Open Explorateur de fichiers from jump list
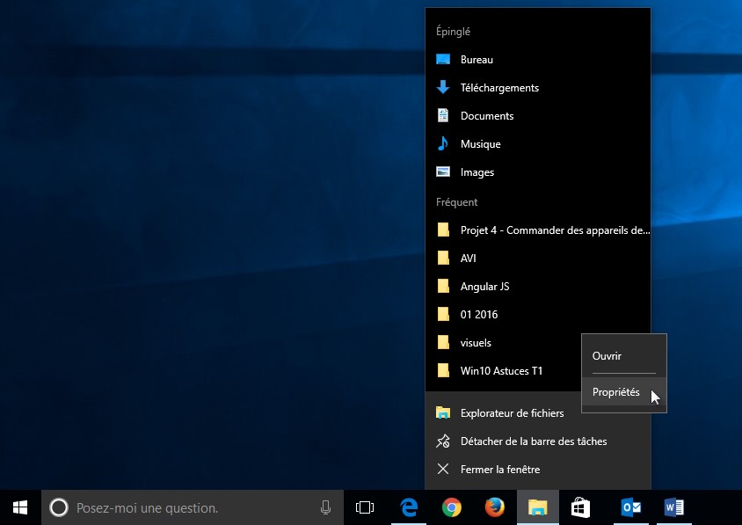The width and height of the screenshot is (742, 525). tap(512, 413)
